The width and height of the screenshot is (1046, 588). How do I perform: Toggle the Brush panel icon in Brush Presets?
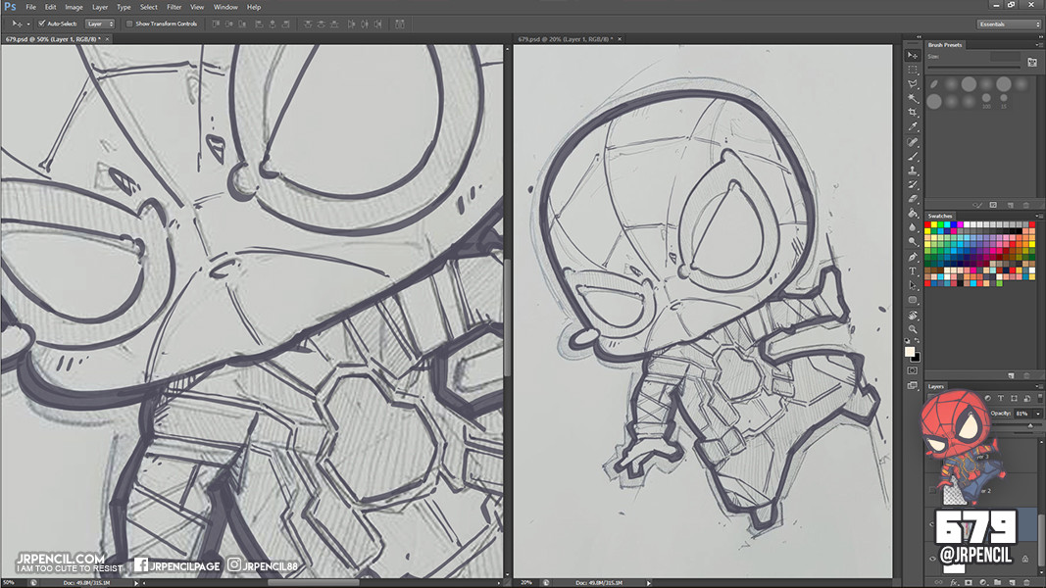pos(1032,62)
